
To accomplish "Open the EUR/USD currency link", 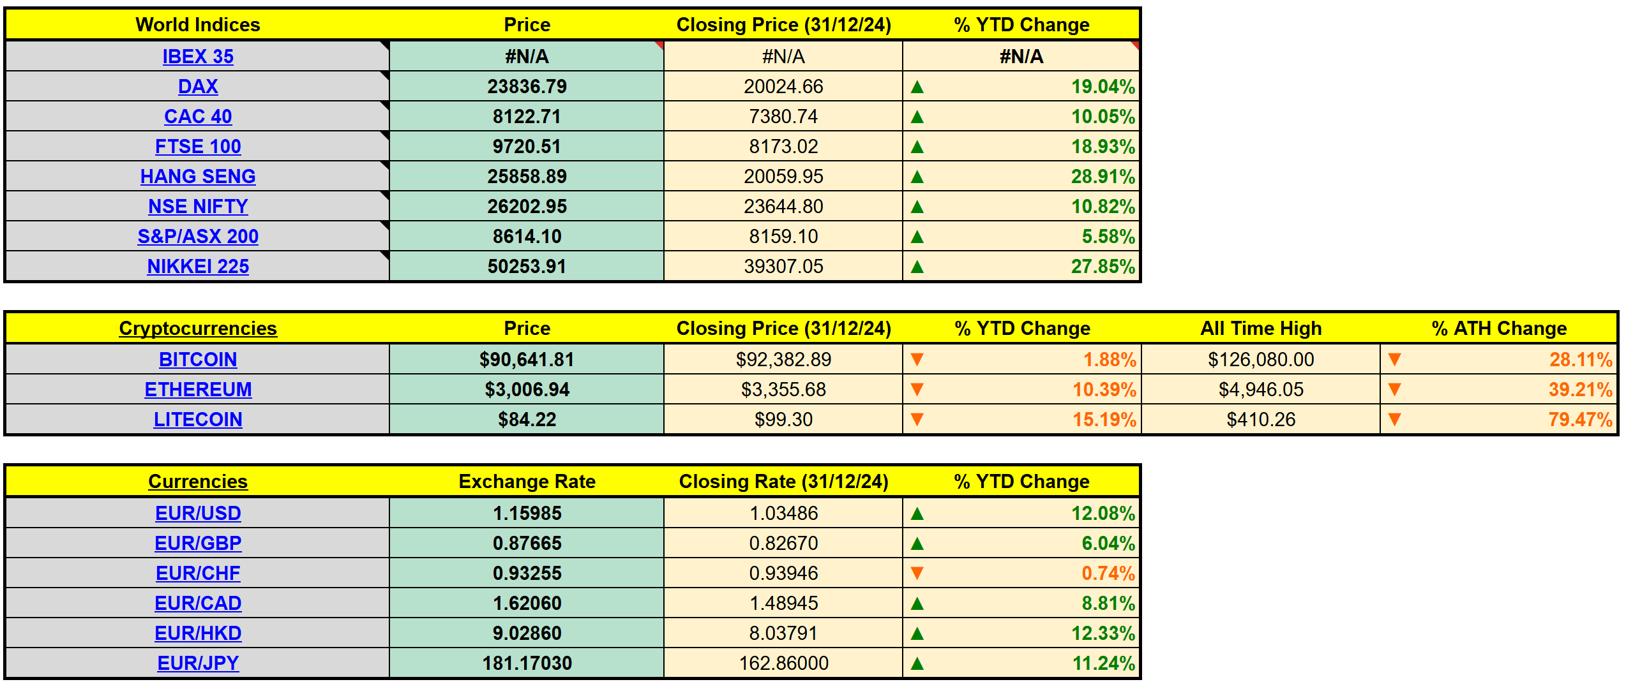I will pyautogui.click(x=198, y=514).
